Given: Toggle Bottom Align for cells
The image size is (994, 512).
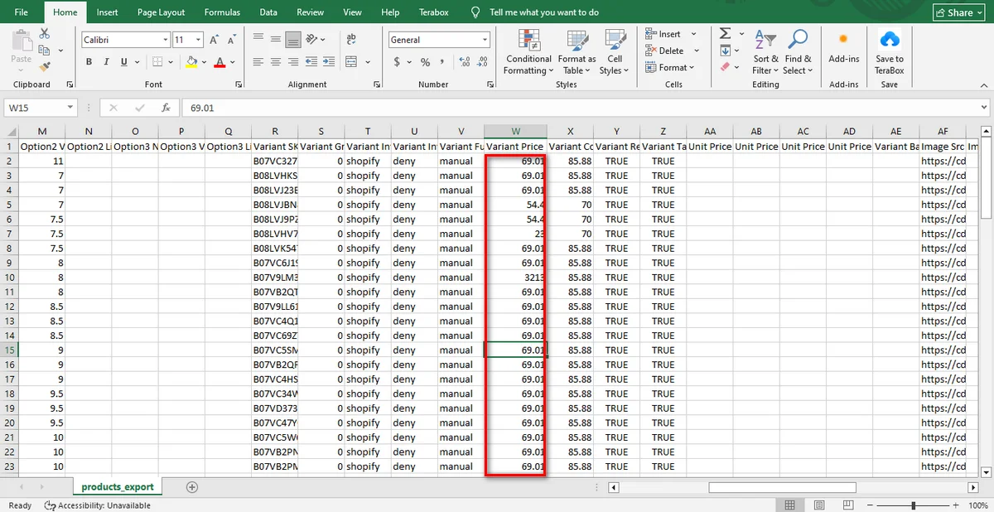Looking at the screenshot, I should (292, 39).
